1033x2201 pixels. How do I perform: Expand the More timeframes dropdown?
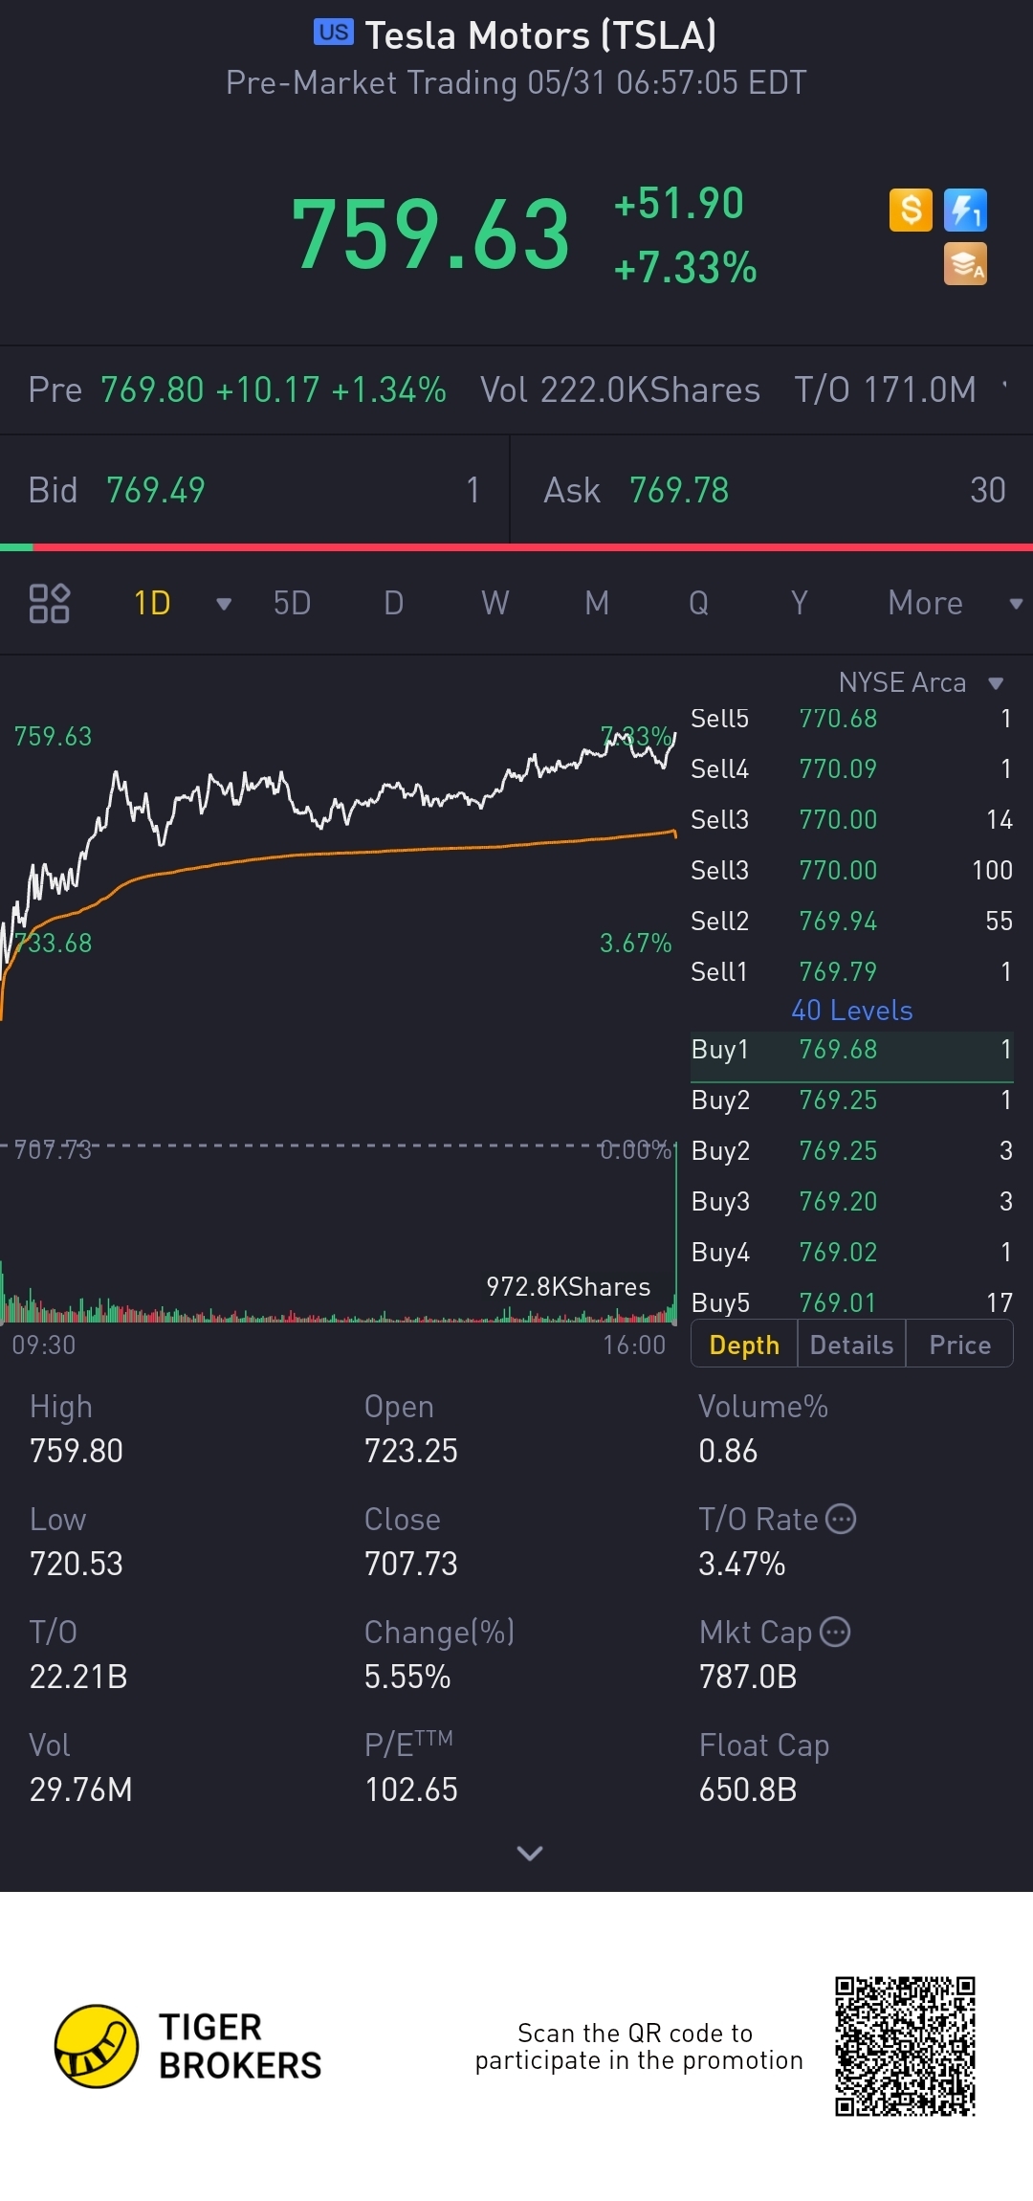coord(1016,604)
